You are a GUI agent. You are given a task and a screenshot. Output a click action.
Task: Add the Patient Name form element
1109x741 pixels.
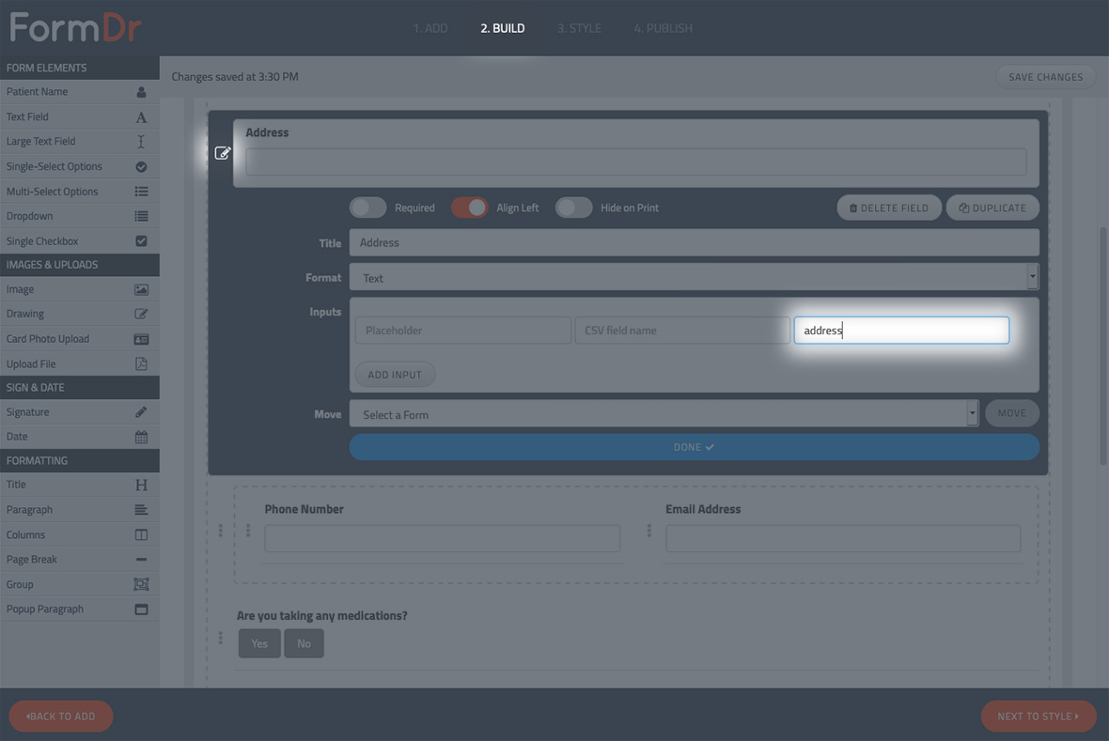pyautogui.click(x=79, y=92)
